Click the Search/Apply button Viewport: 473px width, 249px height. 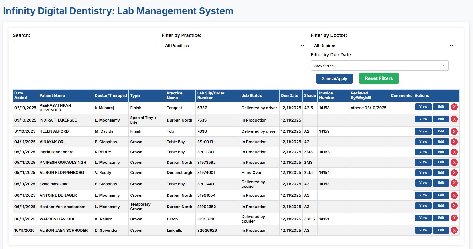(x=334, y=78)
